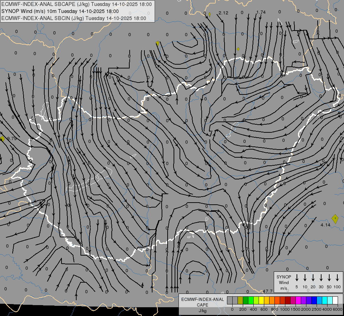Pick the bright magenta legend swatch
The image size is (344, 316).
(x=298, y=300)
